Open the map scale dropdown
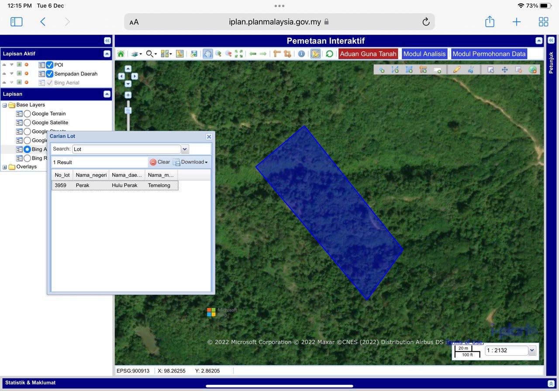 tap(531, 350)
